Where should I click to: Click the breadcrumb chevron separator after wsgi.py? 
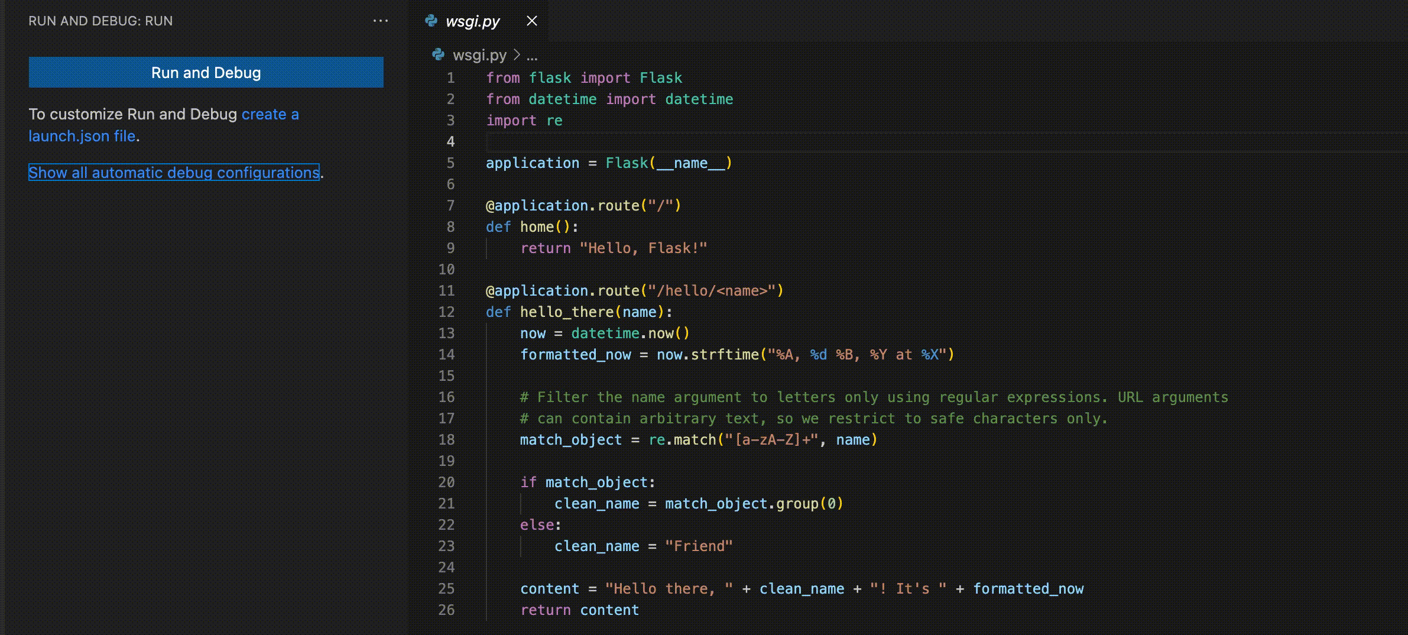[517, 55]
